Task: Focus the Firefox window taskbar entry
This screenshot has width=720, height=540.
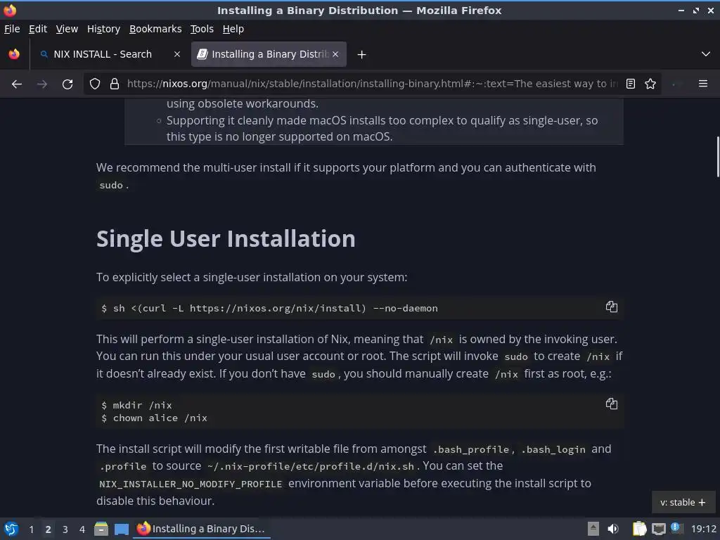Action: [201, 529]
